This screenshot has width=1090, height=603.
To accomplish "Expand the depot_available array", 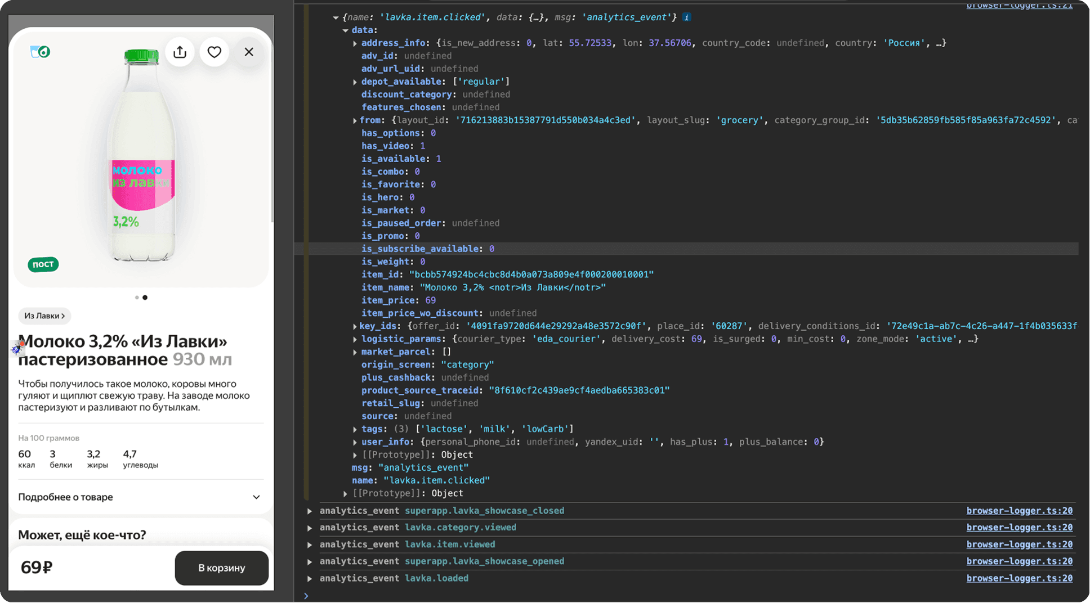I will click(355, 82).
